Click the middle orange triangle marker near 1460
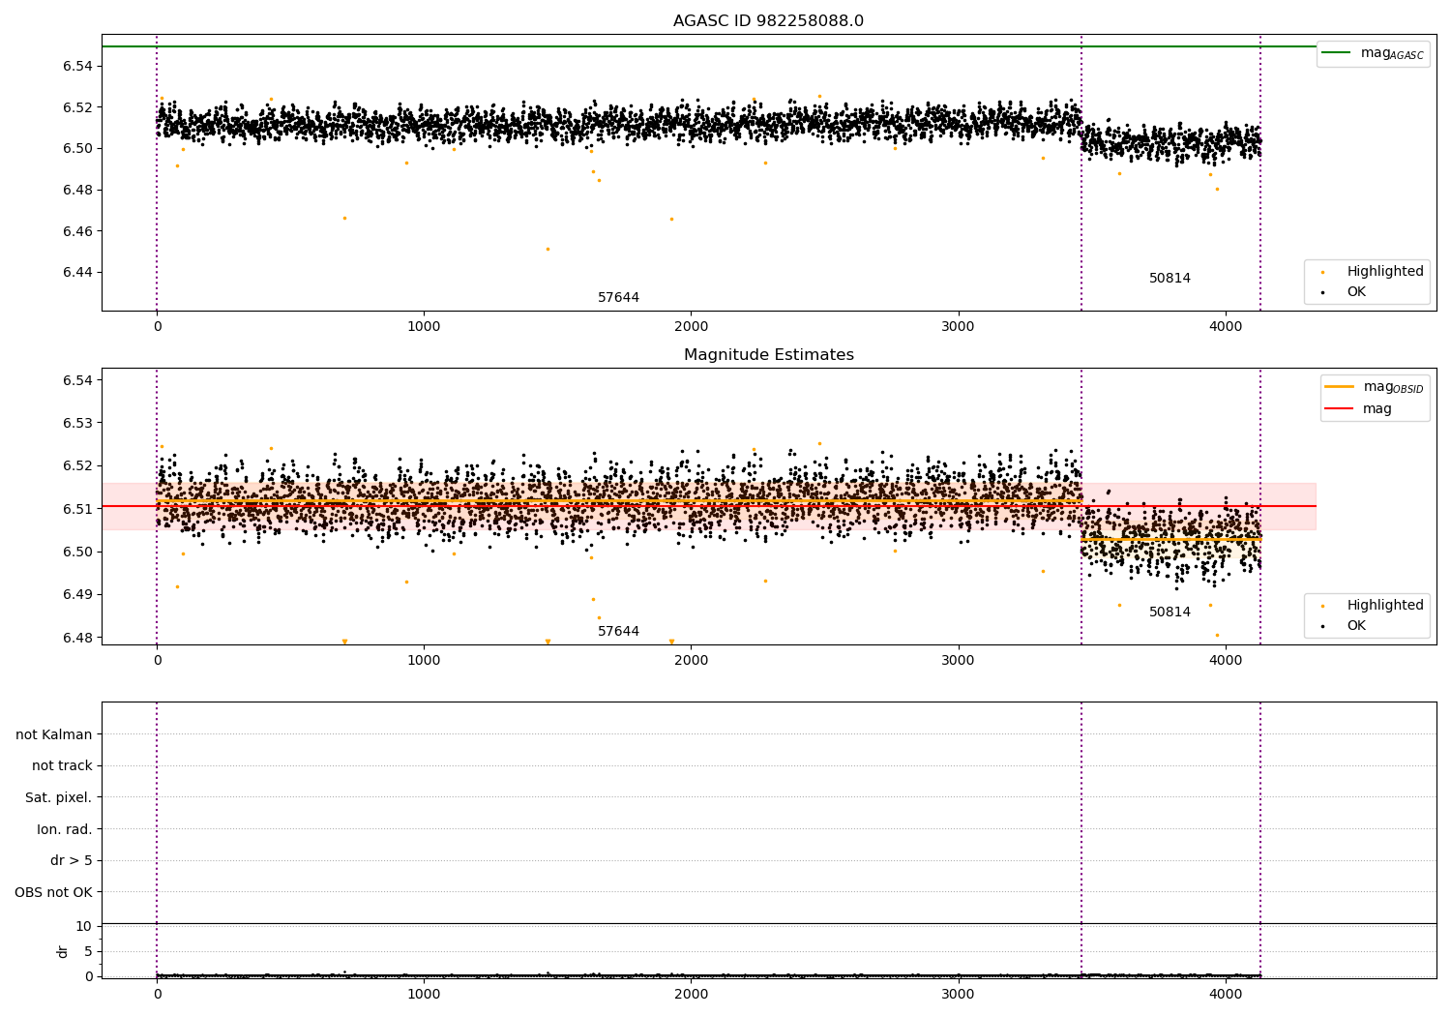Image resolution: width=1451 pixels, height=1016 pixels. (548, 642)
